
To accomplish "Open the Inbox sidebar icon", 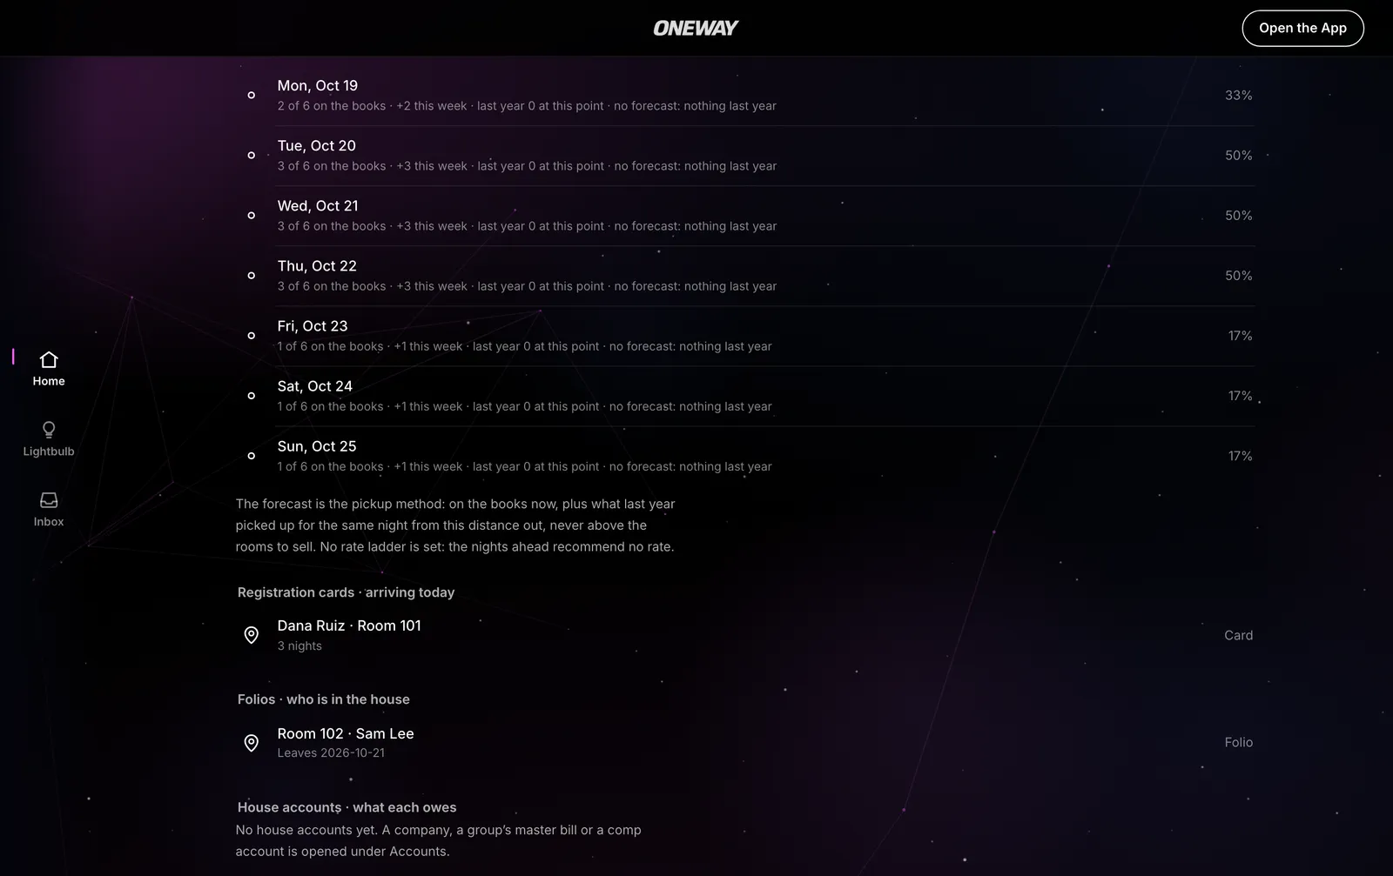I will 49,500.
